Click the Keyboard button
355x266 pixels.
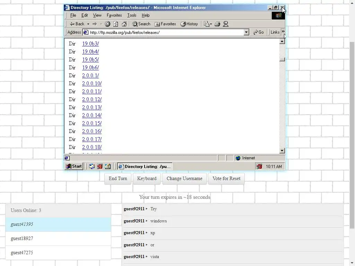click(x=147, y=178)
